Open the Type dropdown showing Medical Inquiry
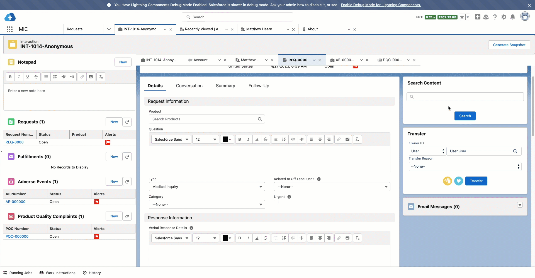 click(x=206, y=187)
